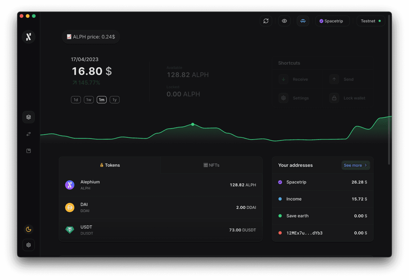Click the Alephium logo in sidebar
Viewport: 409px width, 280px height.
(x=28, y=37)
